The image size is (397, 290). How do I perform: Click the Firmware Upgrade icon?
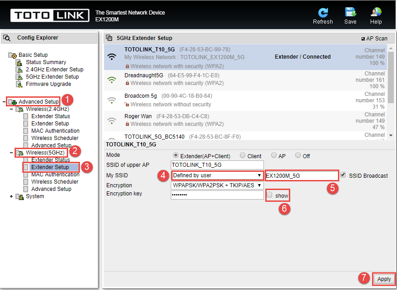point(19,85)
